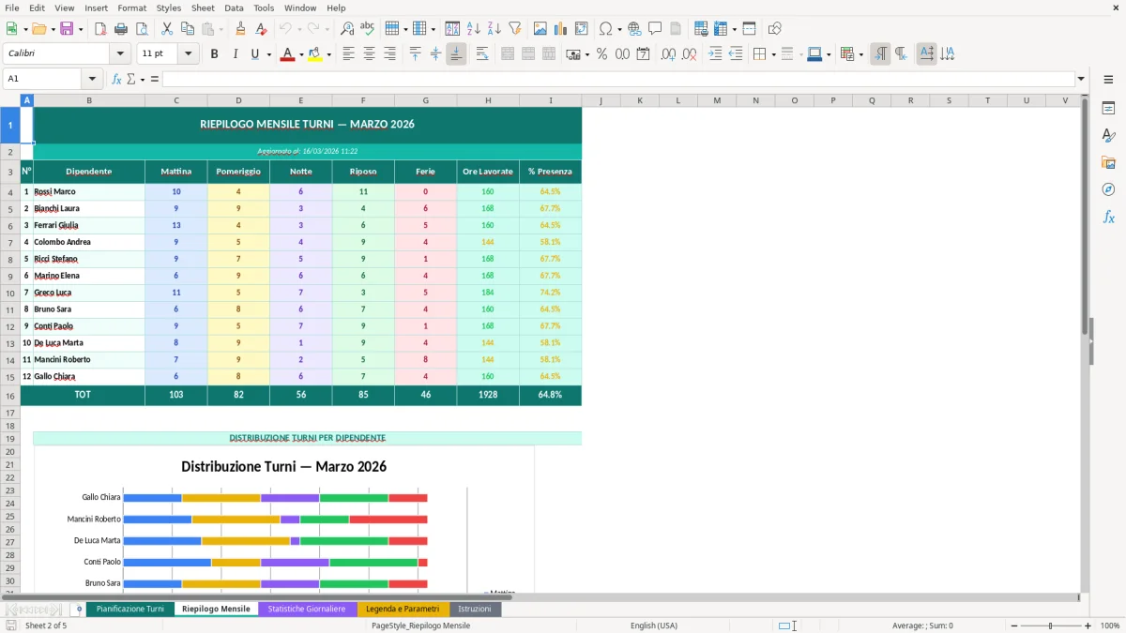Screen dimensions: 1126x633
Task: Open the Sheet menu
Action: 203,8
